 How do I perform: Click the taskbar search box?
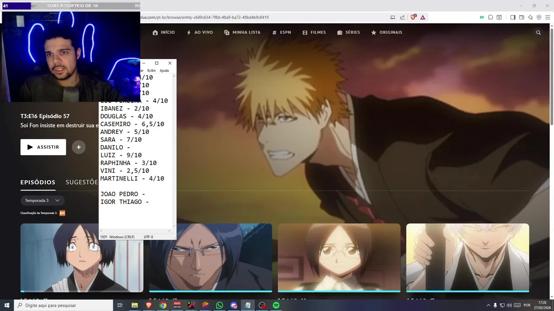tap(64, 305)
